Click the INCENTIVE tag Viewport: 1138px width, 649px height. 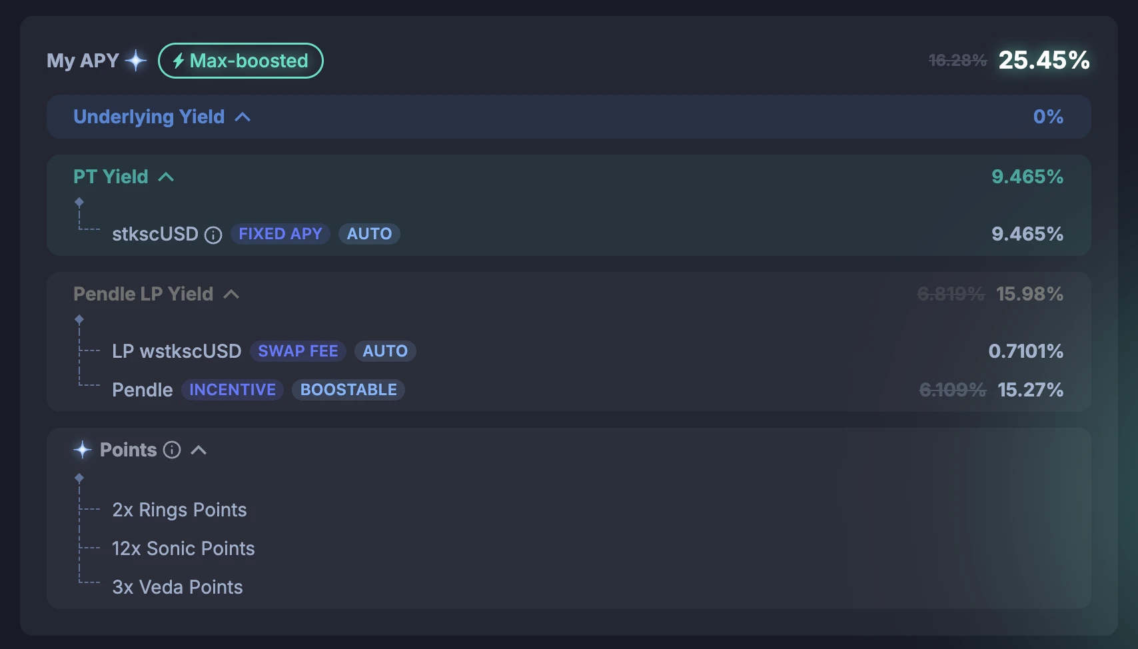click(x=233, y=390)
